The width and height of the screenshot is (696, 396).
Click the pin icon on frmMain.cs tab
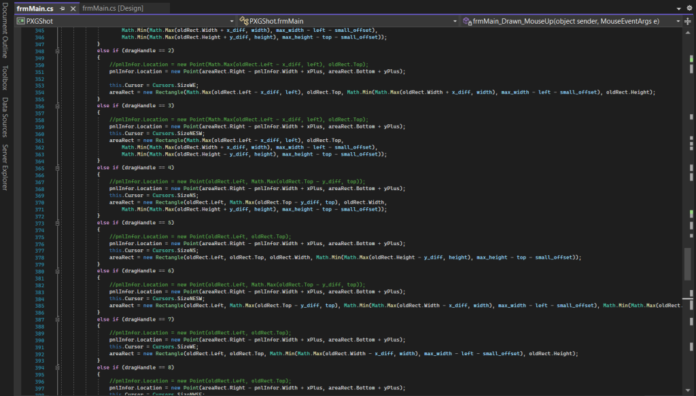click(62, 9)
